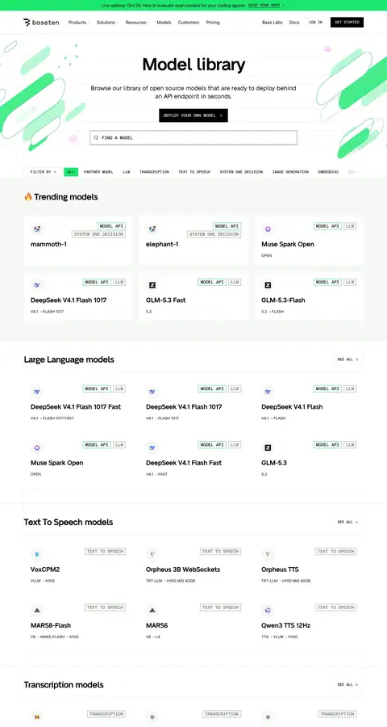Click the Get Started button
Viewport: 387px width, 727px height.
pos(347,23)
